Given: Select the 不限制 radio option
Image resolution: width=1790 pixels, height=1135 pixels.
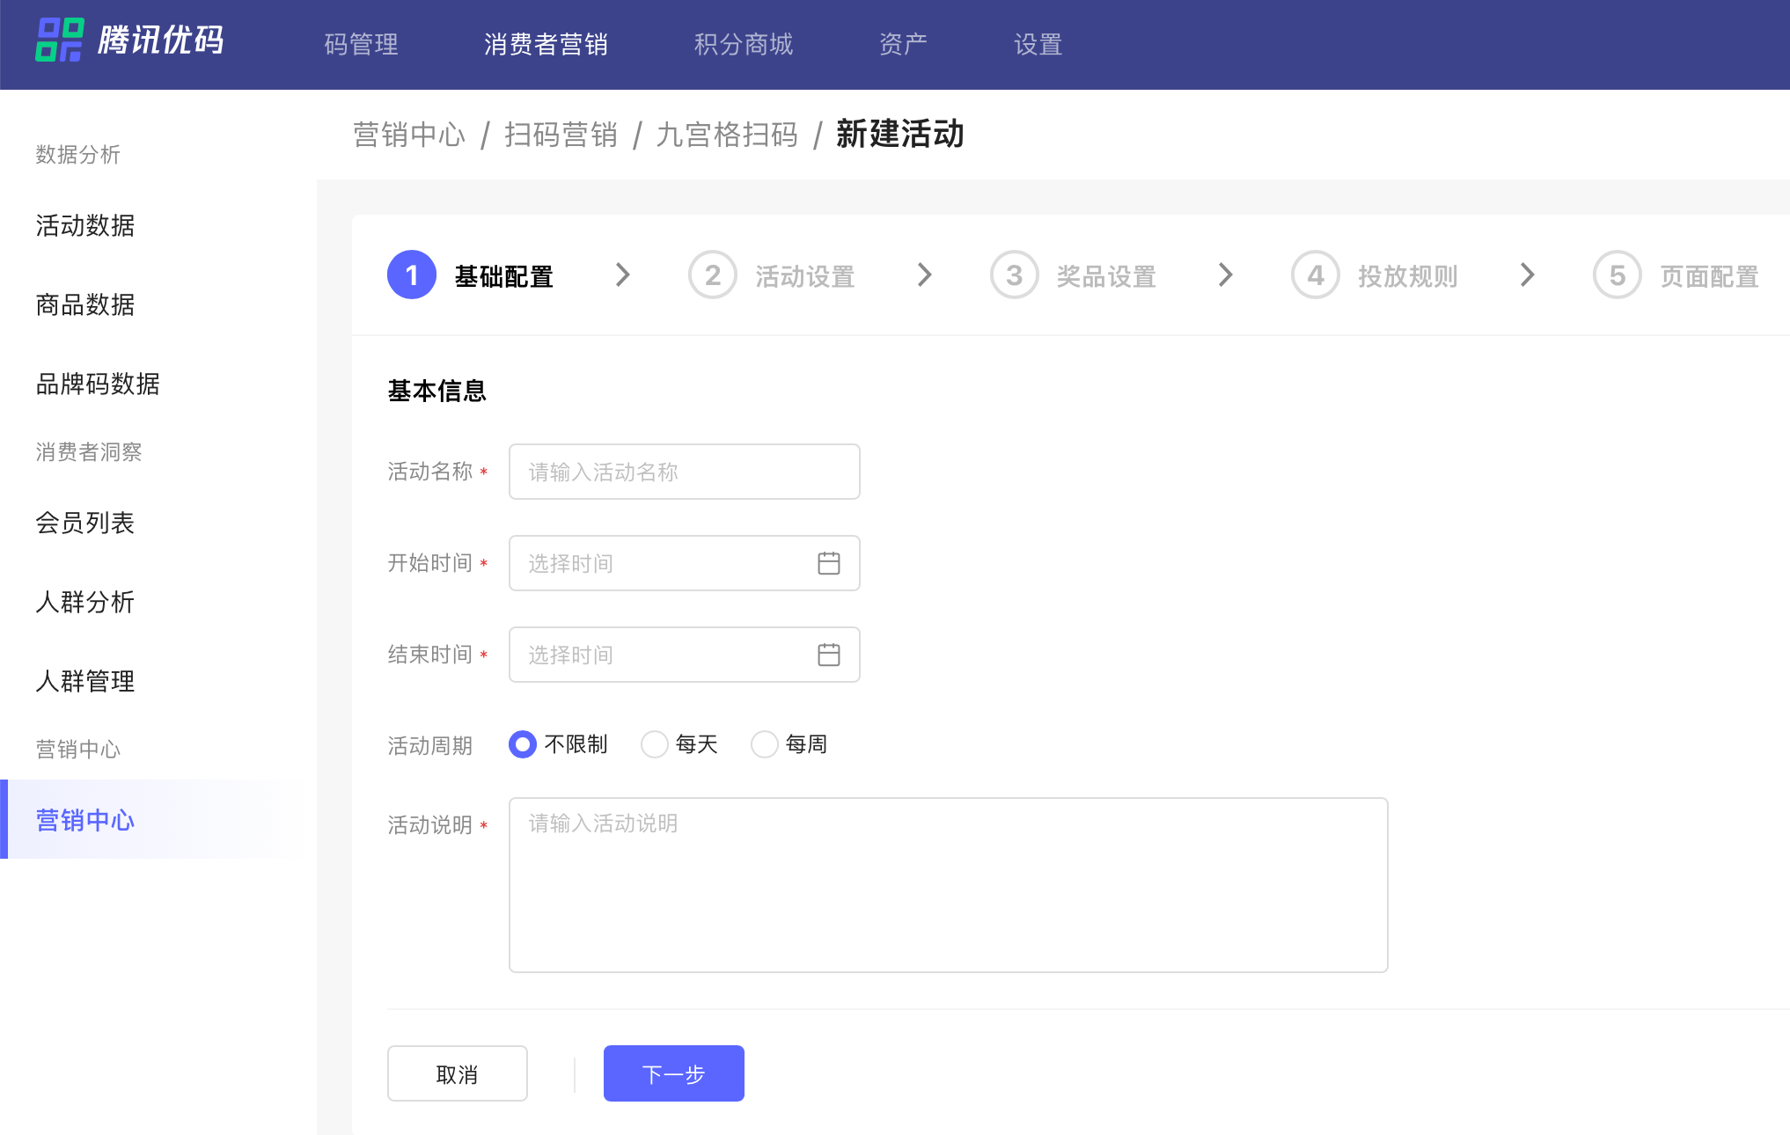Looking at the screenshot, I should (523, 744).
